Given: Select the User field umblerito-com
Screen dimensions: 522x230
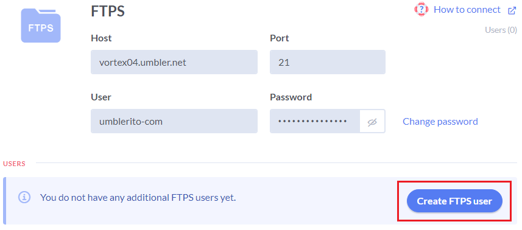Looking at the screenshot, I should [174, 121].
